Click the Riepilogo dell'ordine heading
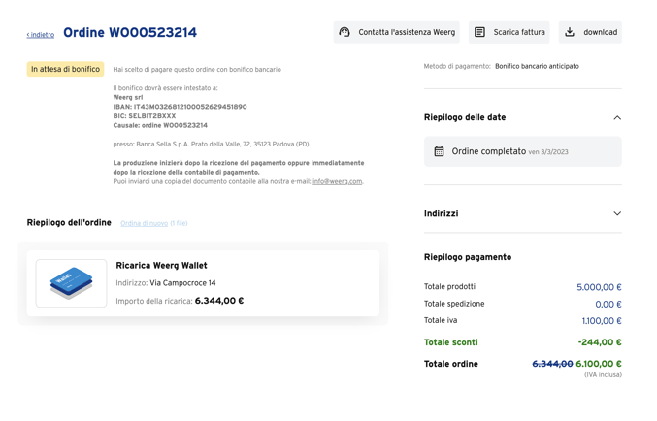 69,222
